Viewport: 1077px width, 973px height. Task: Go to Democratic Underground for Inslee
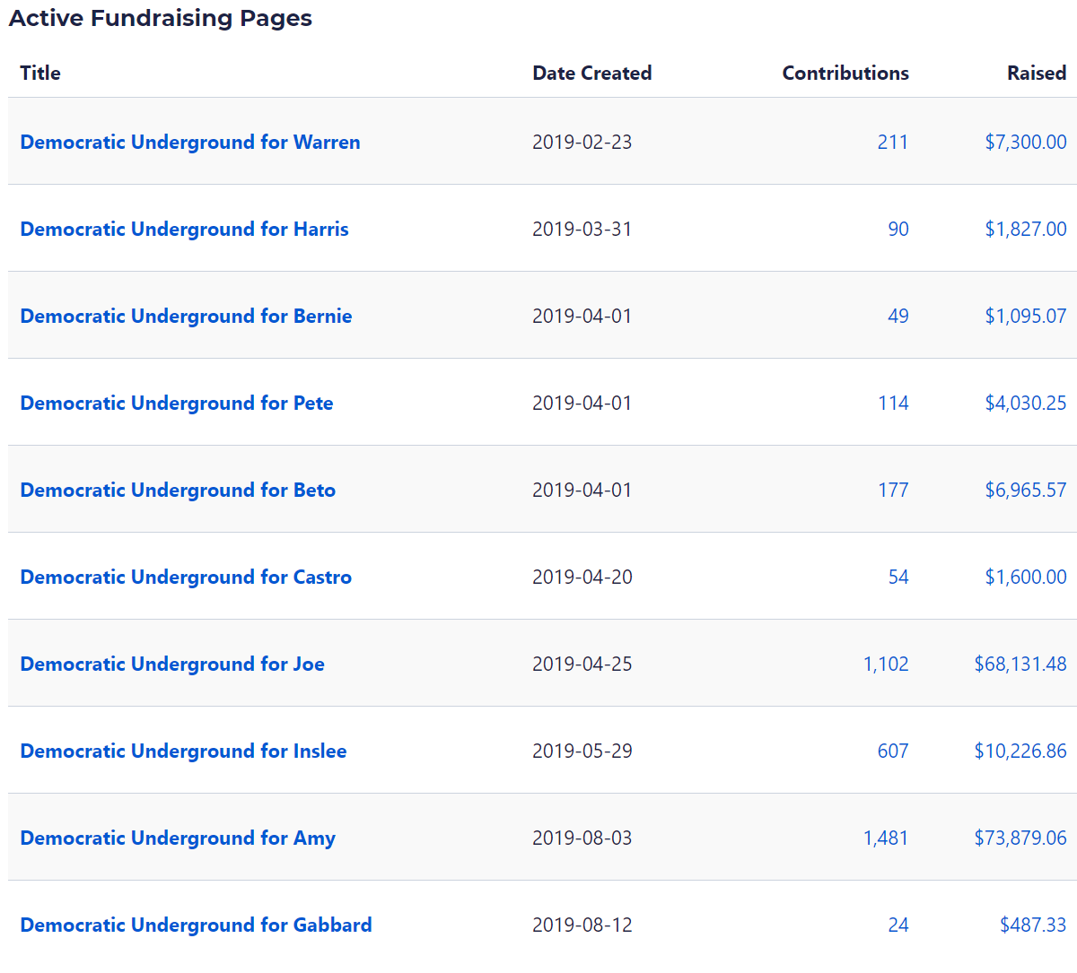[183, 751]
